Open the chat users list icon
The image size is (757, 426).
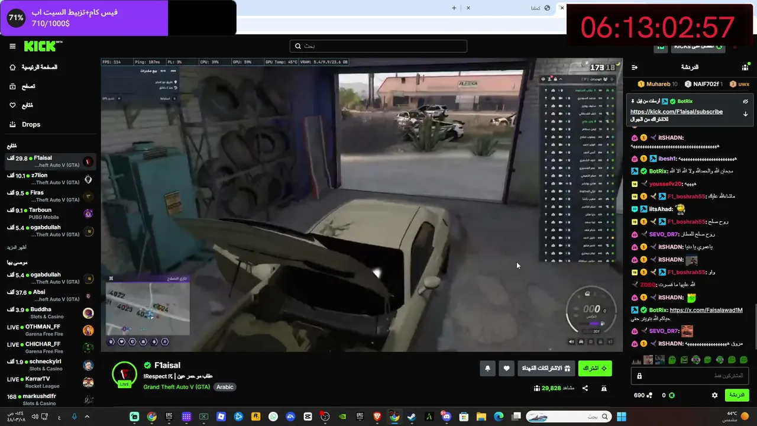click(x=745, y=67)
